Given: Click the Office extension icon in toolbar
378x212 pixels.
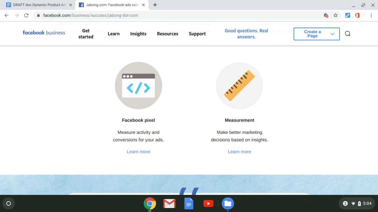Looking at the screenshot, I should [357, 15].
